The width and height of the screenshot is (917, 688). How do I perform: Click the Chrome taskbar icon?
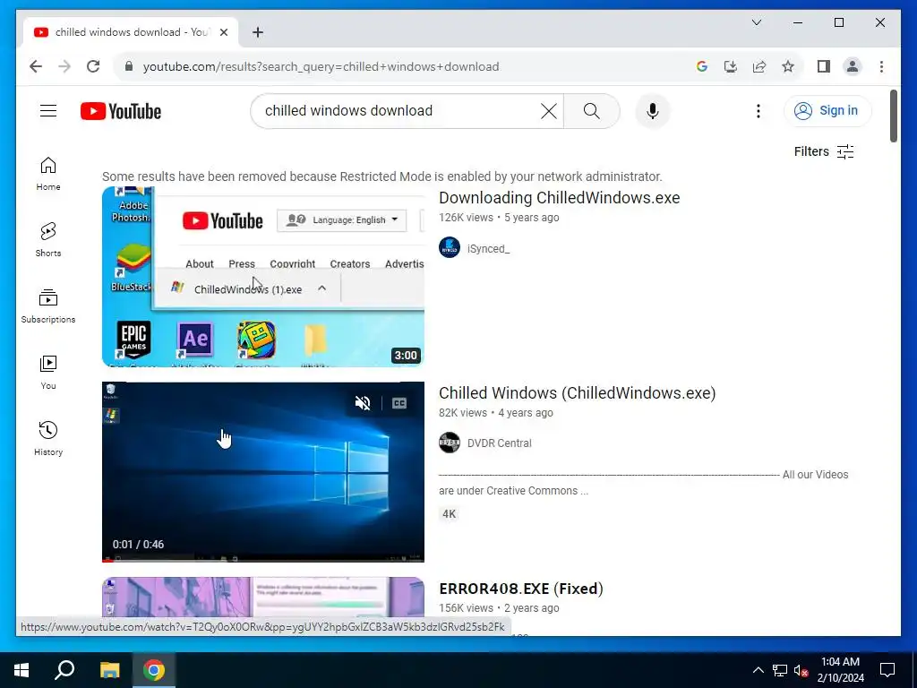(154, 670)
